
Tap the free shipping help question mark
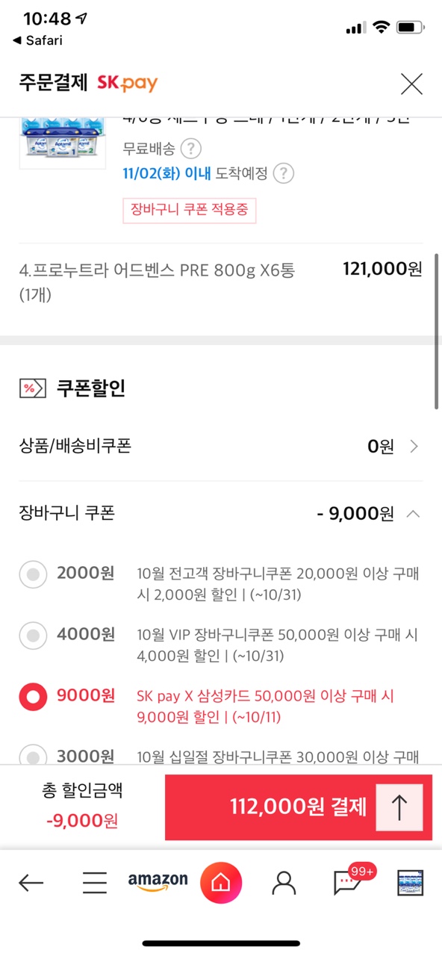click(x=192, y=148)
